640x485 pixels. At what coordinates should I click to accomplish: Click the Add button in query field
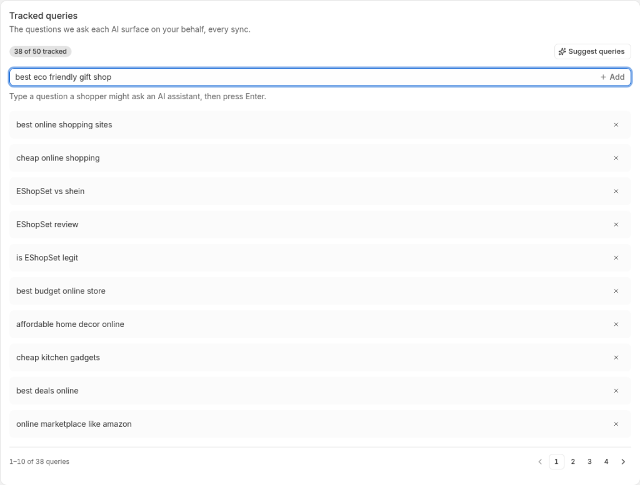click(612, 77)
